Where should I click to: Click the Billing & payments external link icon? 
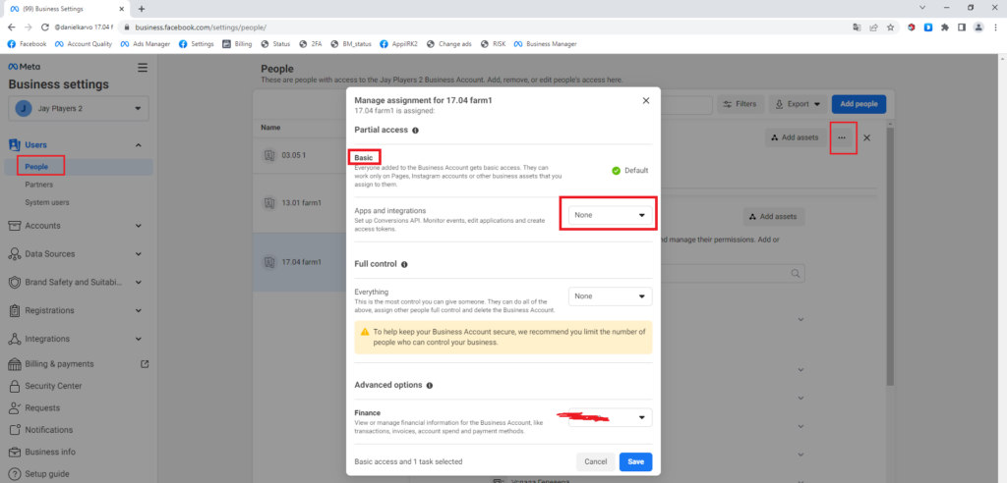[145, 364]
